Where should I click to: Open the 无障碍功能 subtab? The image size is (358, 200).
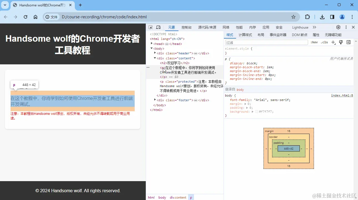(333, 35)
